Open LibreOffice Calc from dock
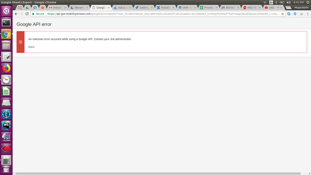 6,91
